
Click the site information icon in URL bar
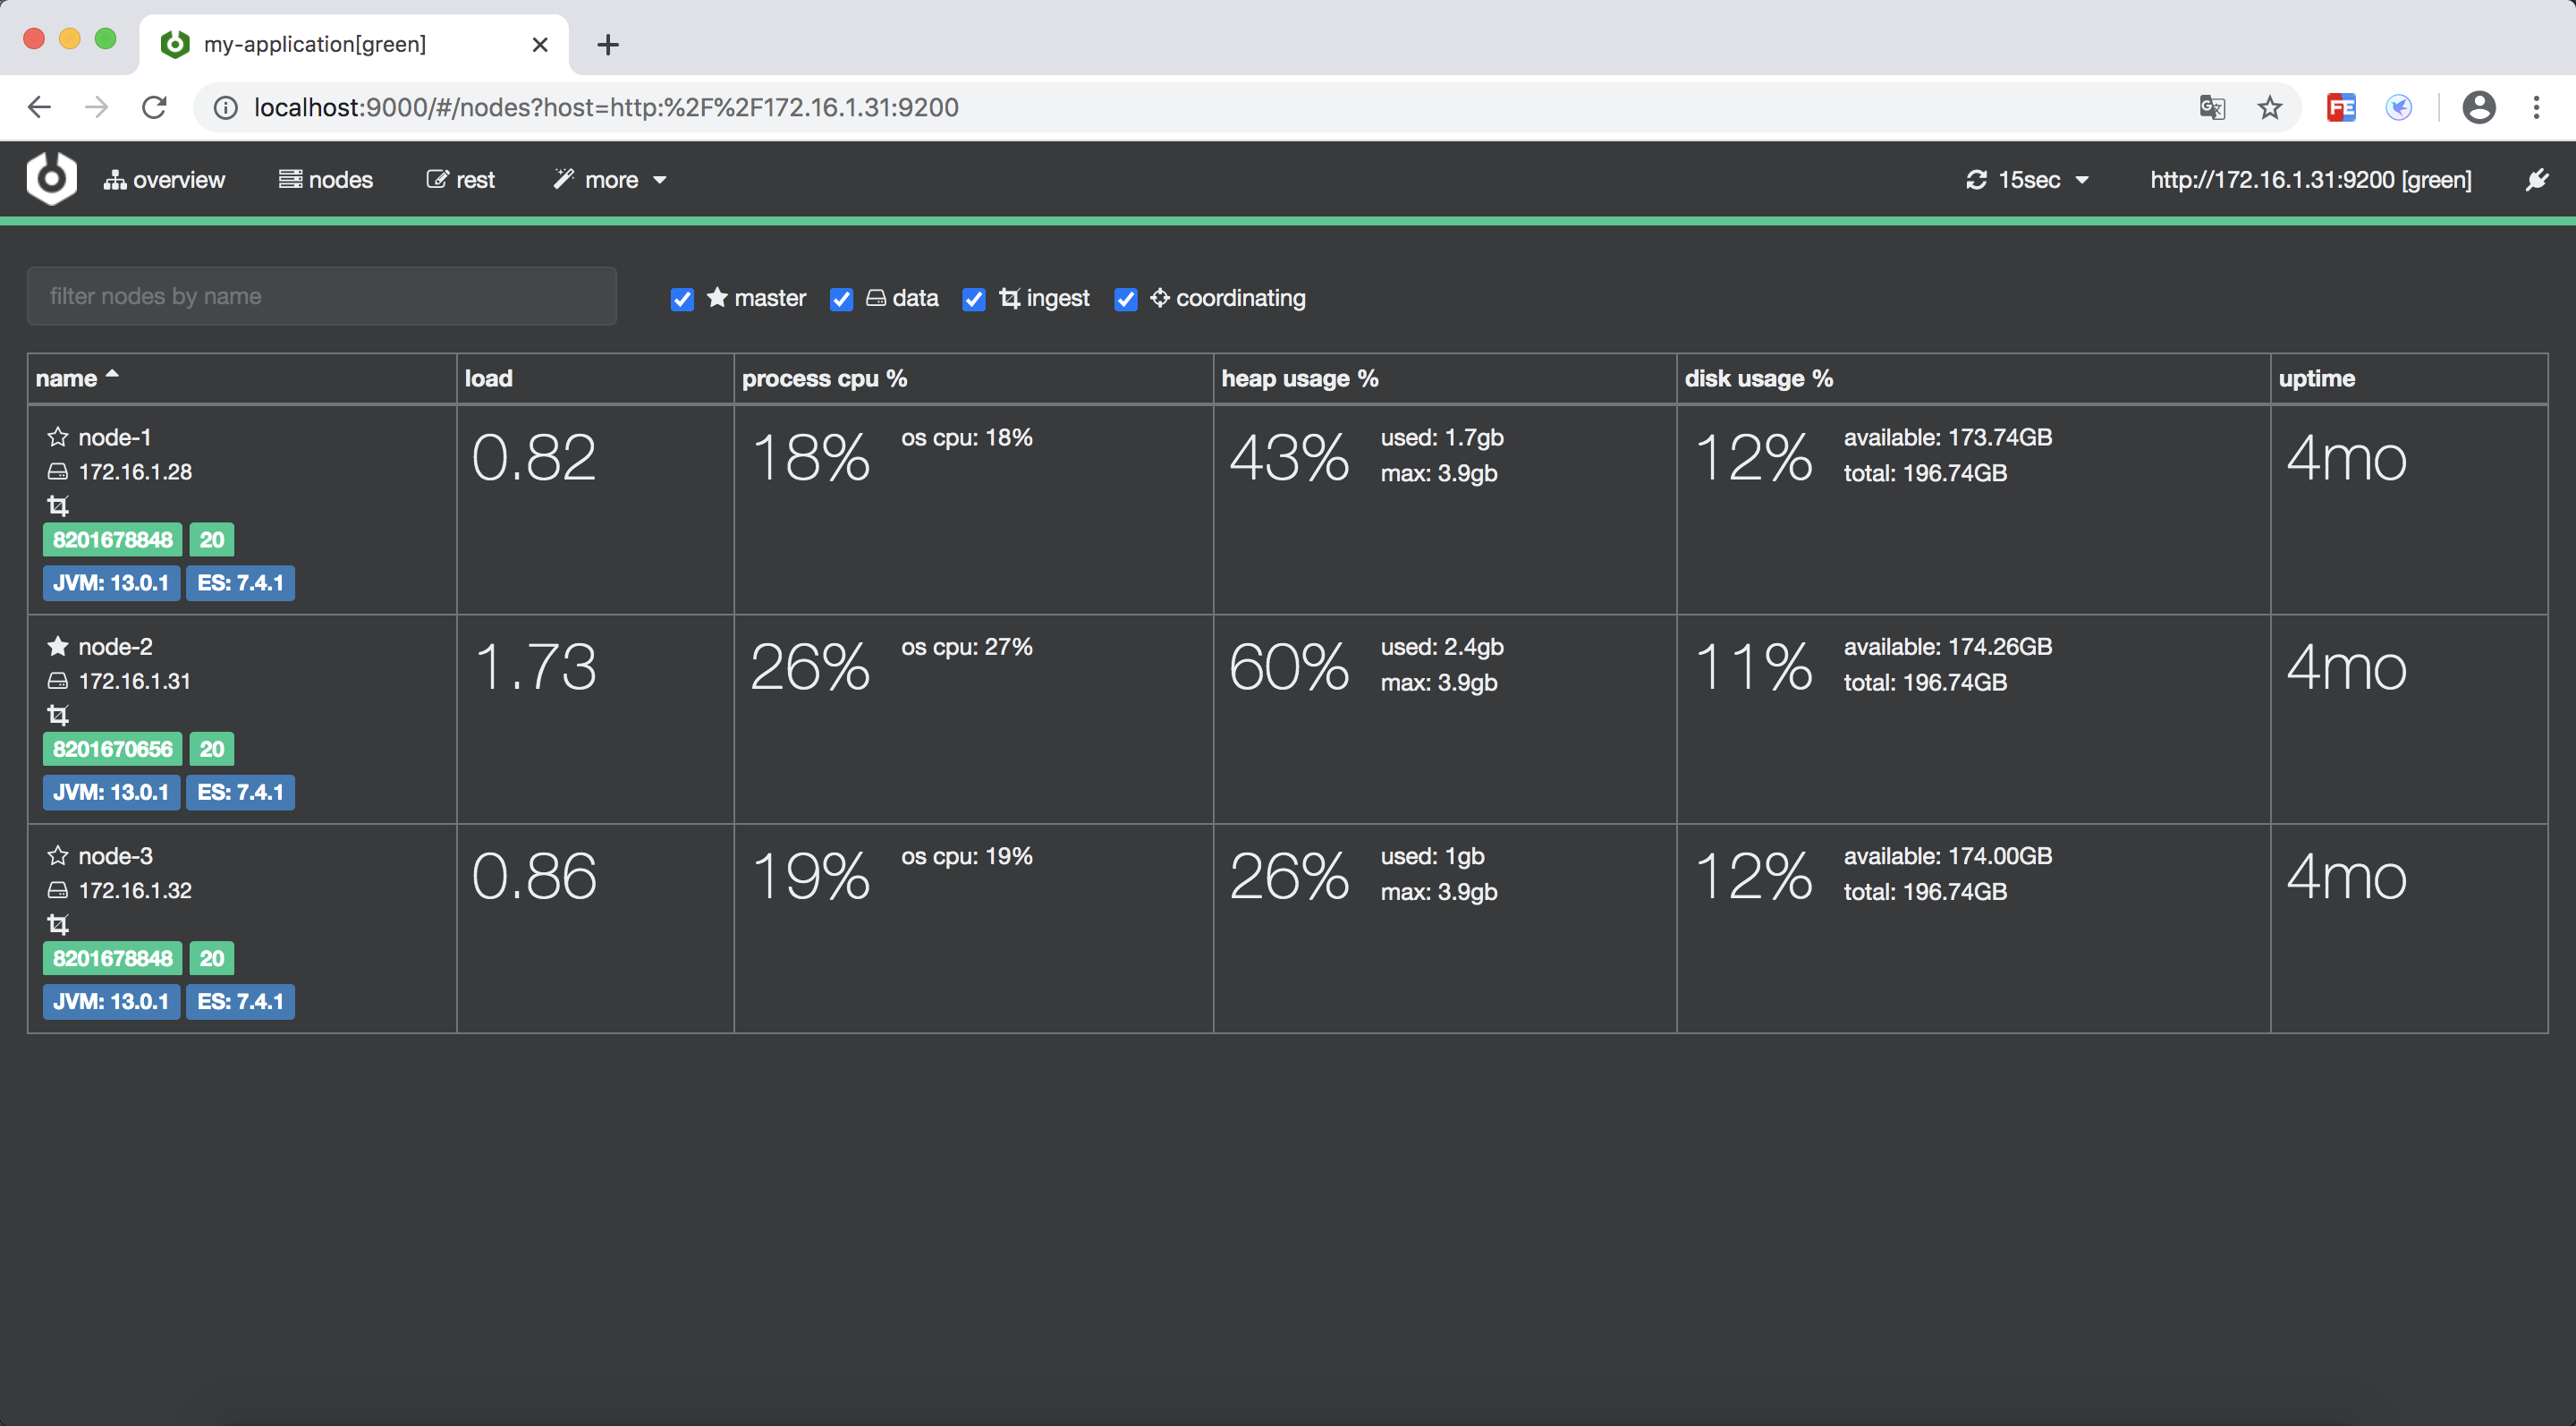pos(226,107)
